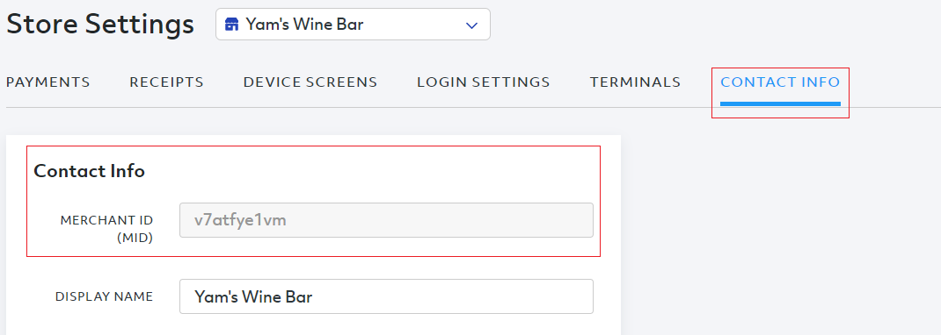This screenshot has width=941, height=335.
Task: Open the Receipts tab
Action: click(x=167, y=82)
